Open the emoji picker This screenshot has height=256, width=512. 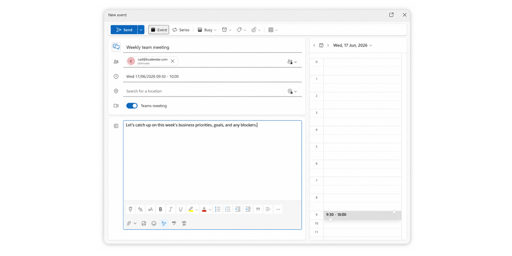[154, 223]
